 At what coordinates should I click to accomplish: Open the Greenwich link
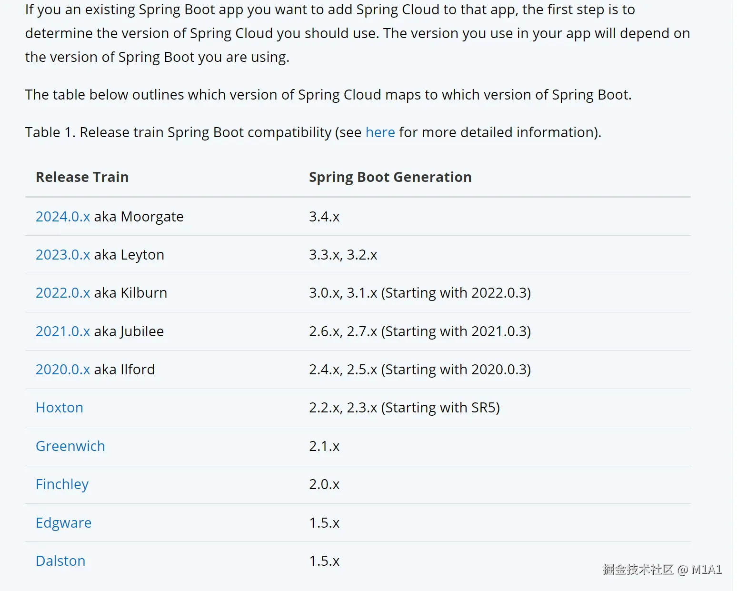(x=70, y=446)
